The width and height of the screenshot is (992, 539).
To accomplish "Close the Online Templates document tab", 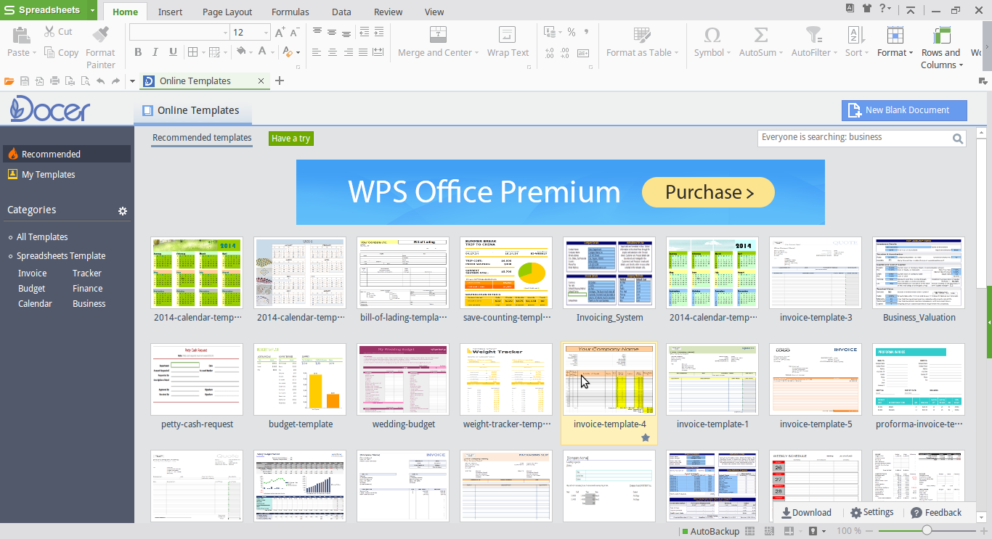I will 261,81.
